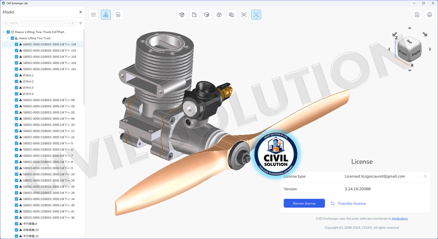The height and width of the screenshot is (239, 438).
Task: Open the eye visibility options tool
Action: coord(244,15)
